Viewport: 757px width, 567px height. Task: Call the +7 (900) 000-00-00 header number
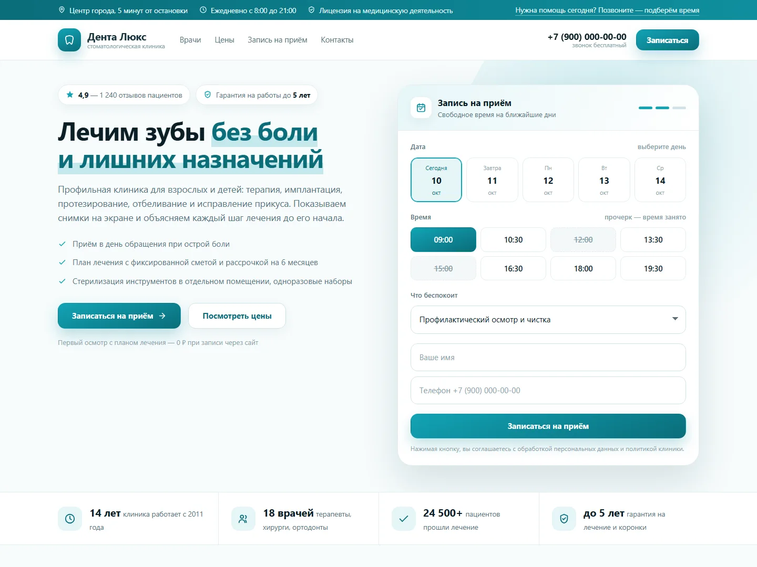coord(587,37)
